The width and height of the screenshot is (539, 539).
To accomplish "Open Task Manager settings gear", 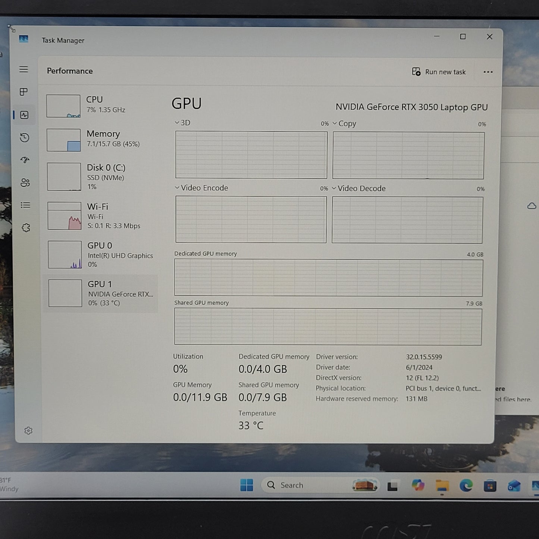I will (x=28, y=431).
